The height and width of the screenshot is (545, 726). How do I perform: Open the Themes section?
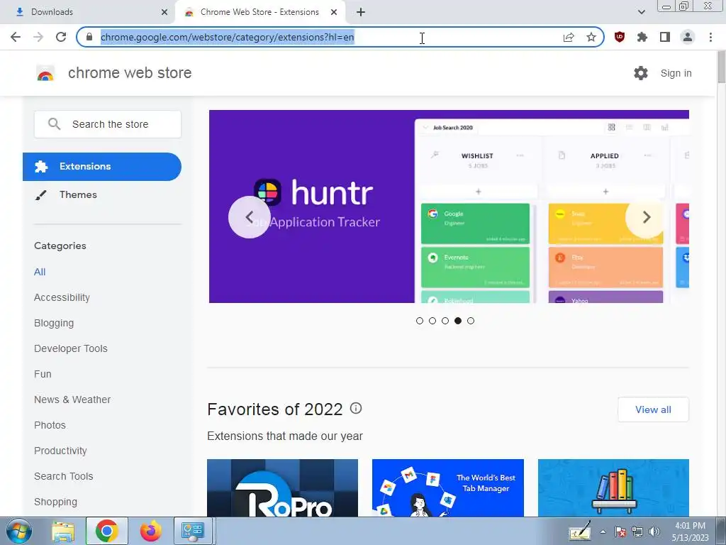(x=78, y=194)
